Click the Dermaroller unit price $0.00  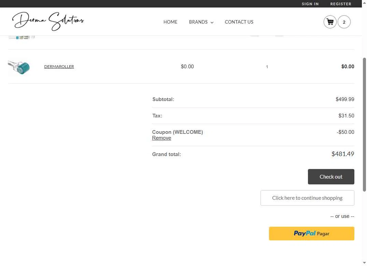(187, 67)
